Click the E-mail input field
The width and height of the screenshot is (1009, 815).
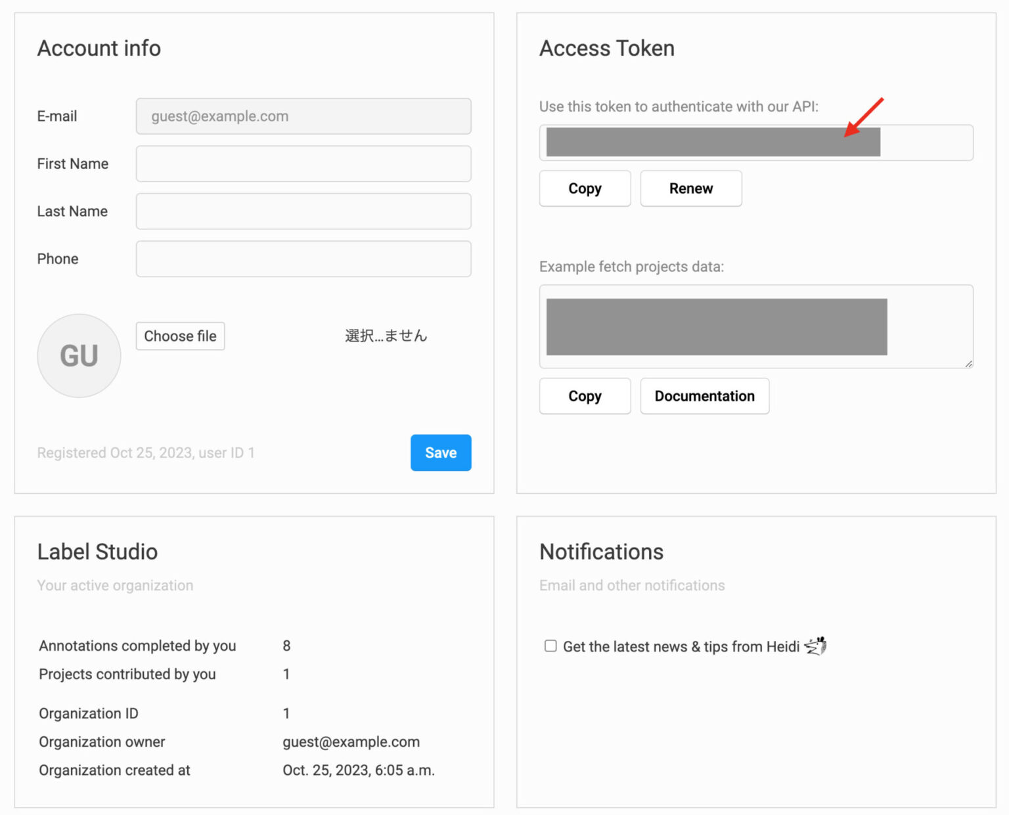303,116
